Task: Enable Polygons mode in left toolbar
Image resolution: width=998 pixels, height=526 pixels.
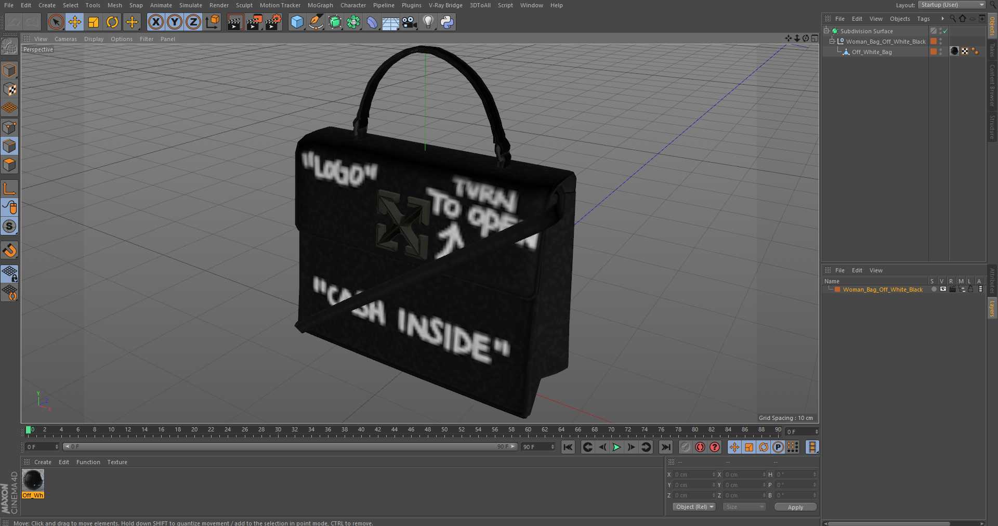Action: click(9, 165)
